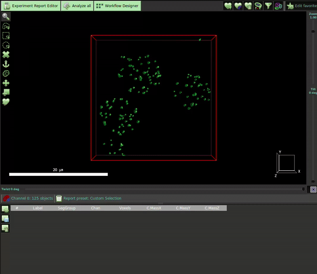Click Edit favorites button

[x=302, y=6]
